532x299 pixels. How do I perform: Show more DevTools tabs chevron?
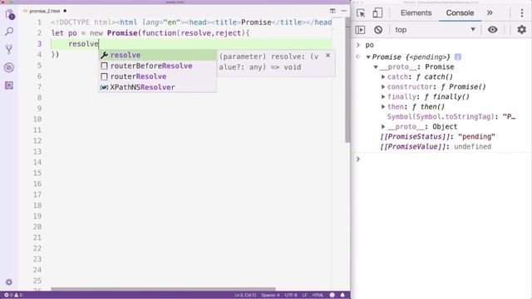(x=490, y=13)
